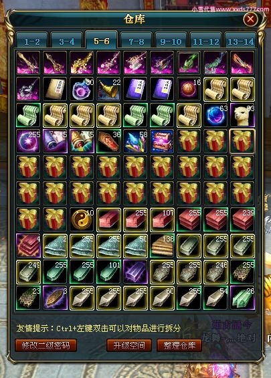Select the golden horn item with count 22
Image resolution: width=271 pixels, height=378 pixels.
[x=108, y=89]
